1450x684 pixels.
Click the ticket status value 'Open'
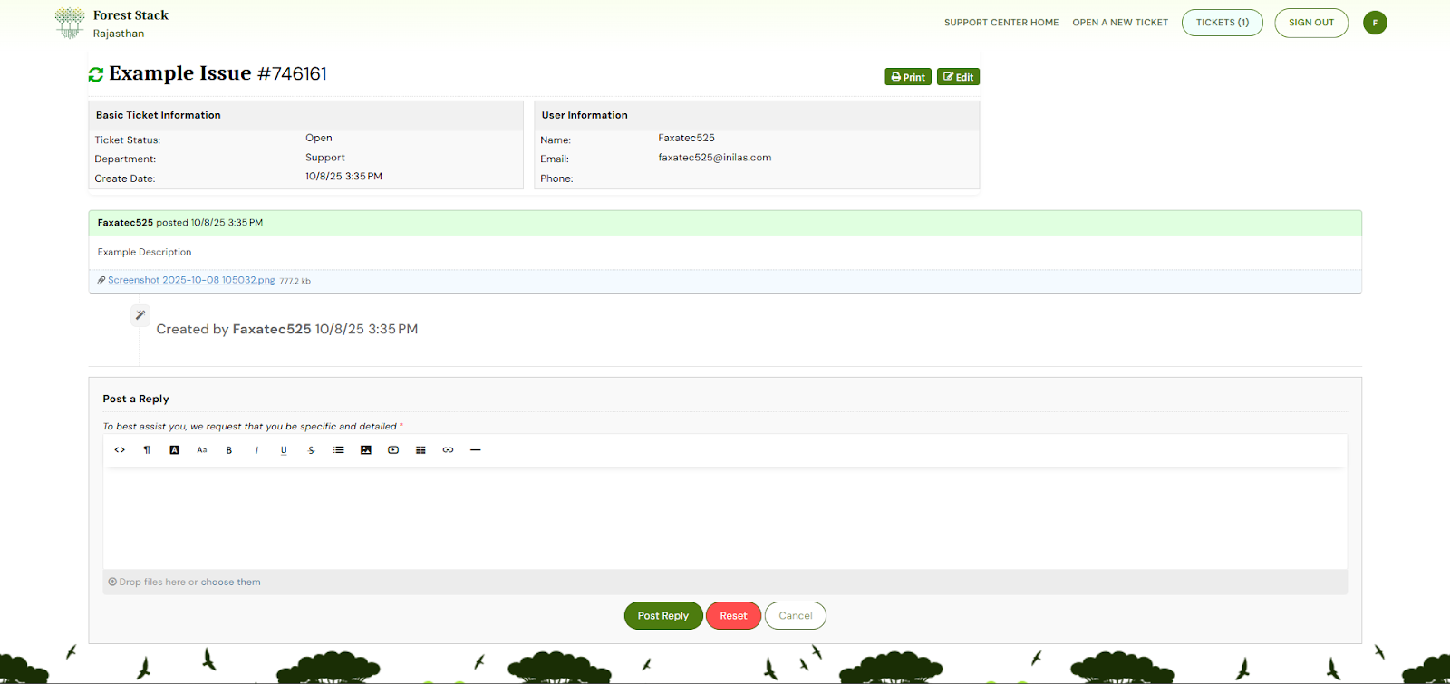[x=319, y=139]
